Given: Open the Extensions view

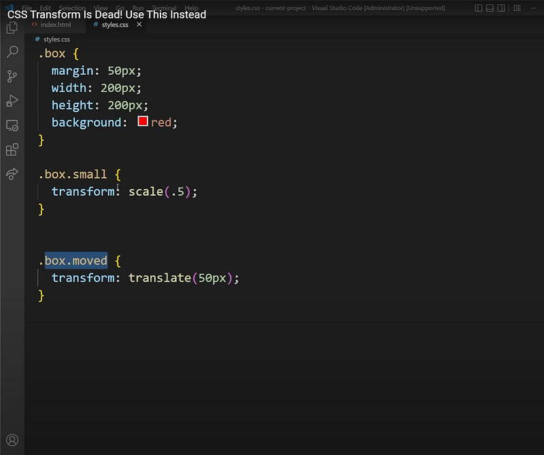Looking at the screenshot, I should coord(12,150).
